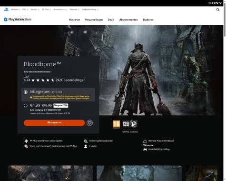The height and width of the screenshot is (181, 226).
Task: Click the PlayStation logo icon
Action: click(x=6, y=10)
